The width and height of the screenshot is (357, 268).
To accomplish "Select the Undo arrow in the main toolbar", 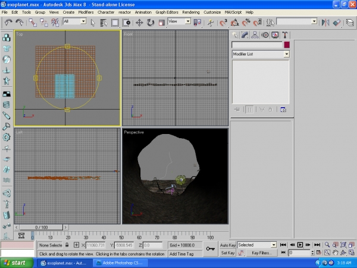I will coord(8,23).
